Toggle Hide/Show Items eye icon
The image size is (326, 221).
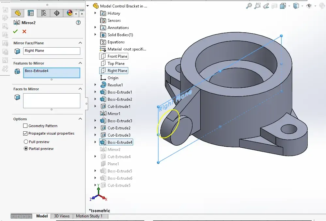click(x=309, y=6)
